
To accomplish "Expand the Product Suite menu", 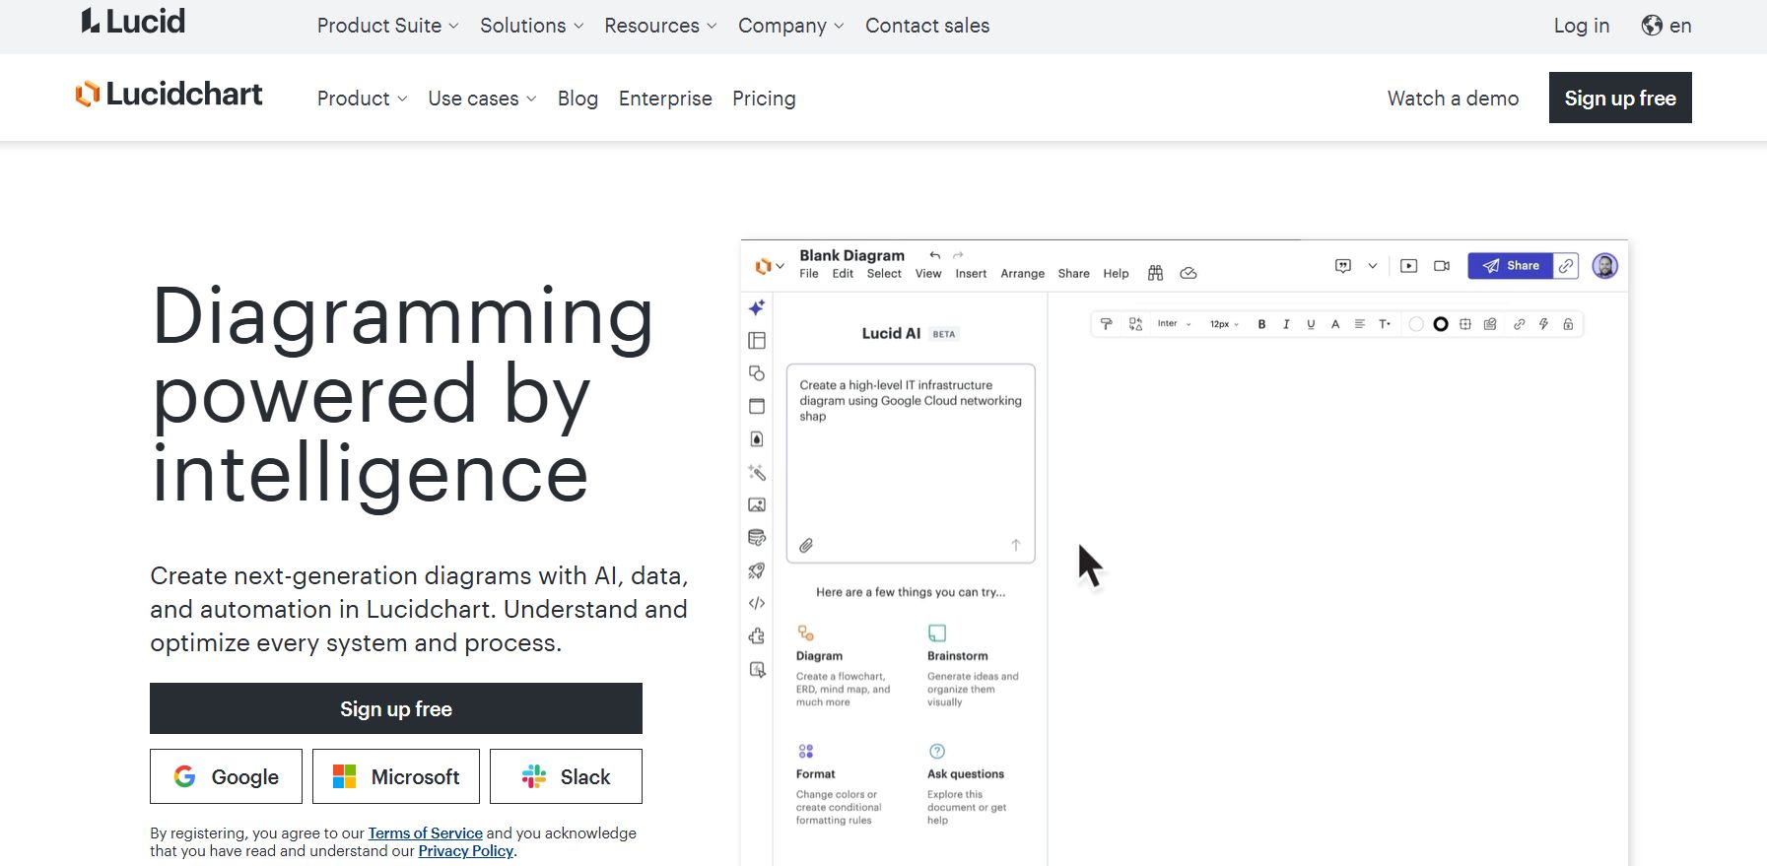I will [387, 26].
